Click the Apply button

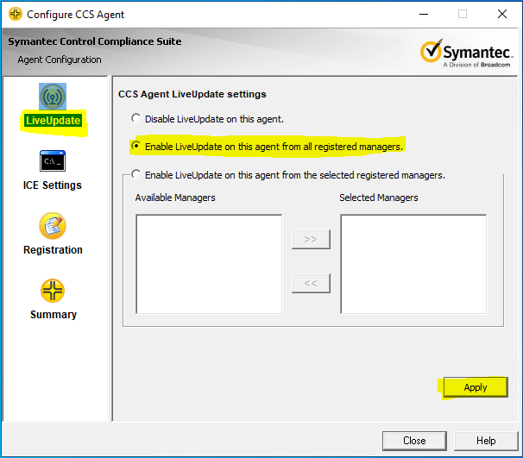point(476,387)
